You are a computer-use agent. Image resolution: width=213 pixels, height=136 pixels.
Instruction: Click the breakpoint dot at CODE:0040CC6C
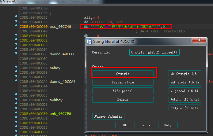pyautogui.click(x=16, y=54)
